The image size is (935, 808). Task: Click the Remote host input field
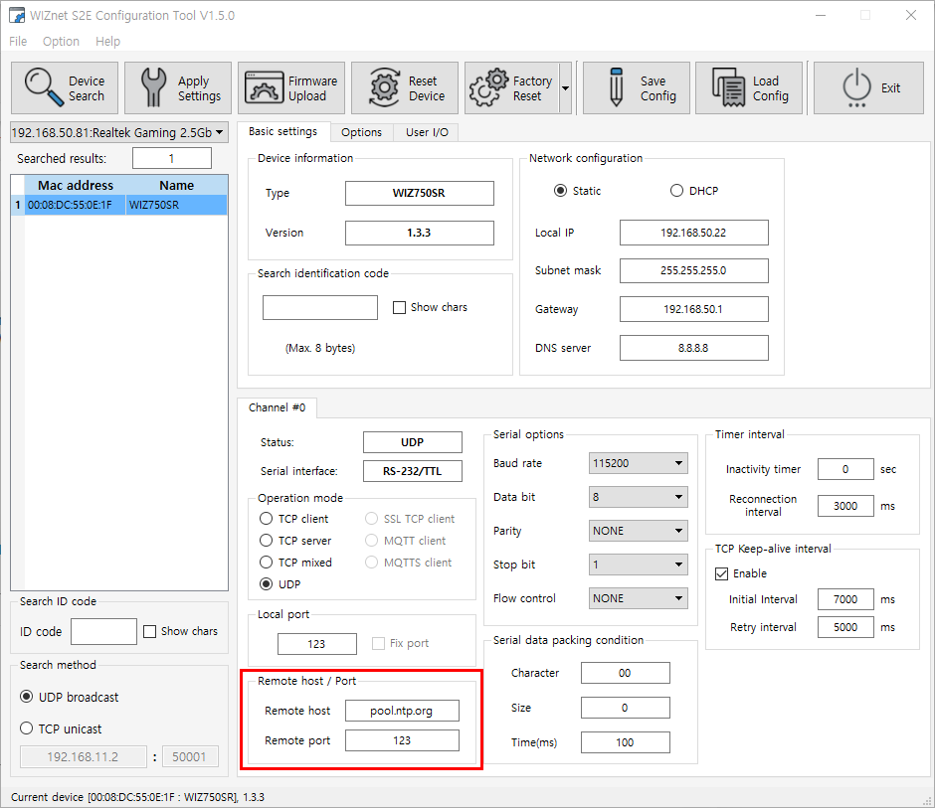point(402,711)
